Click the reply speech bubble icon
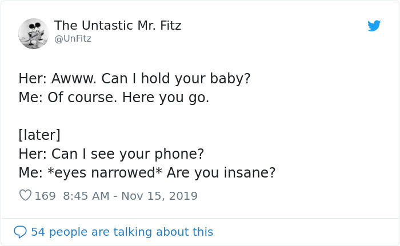This screenshot has width=400, height=246. [x=21, y=232]
